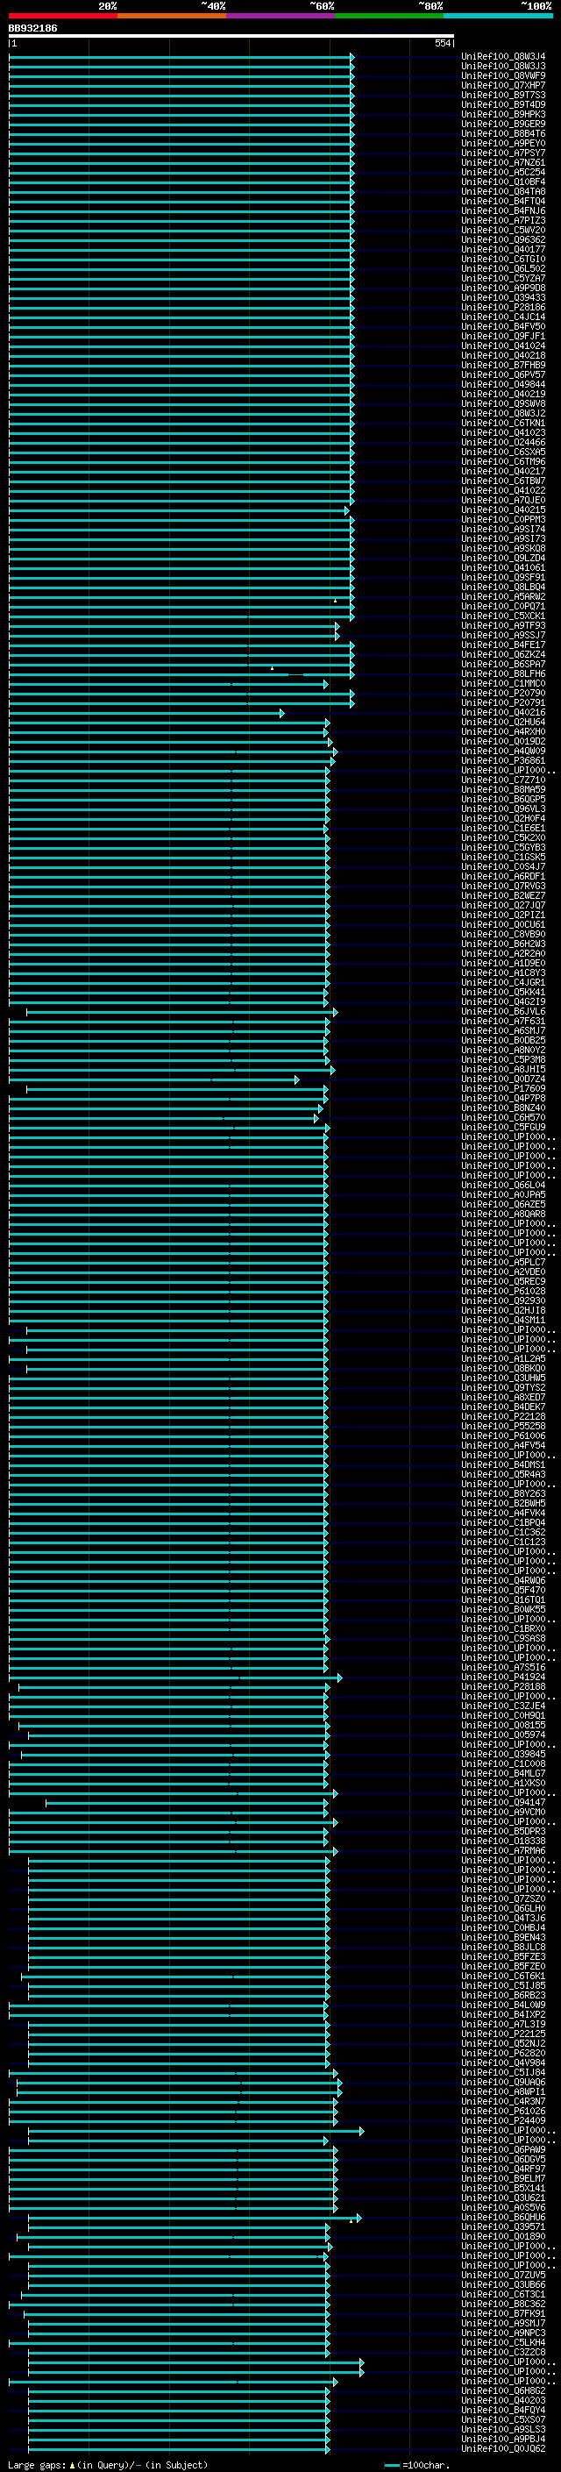The height and width of the screenshot is (2472, 561).
Task: Click the UniRef100_B7FHB9 label
Action: [x=503, y=365]
